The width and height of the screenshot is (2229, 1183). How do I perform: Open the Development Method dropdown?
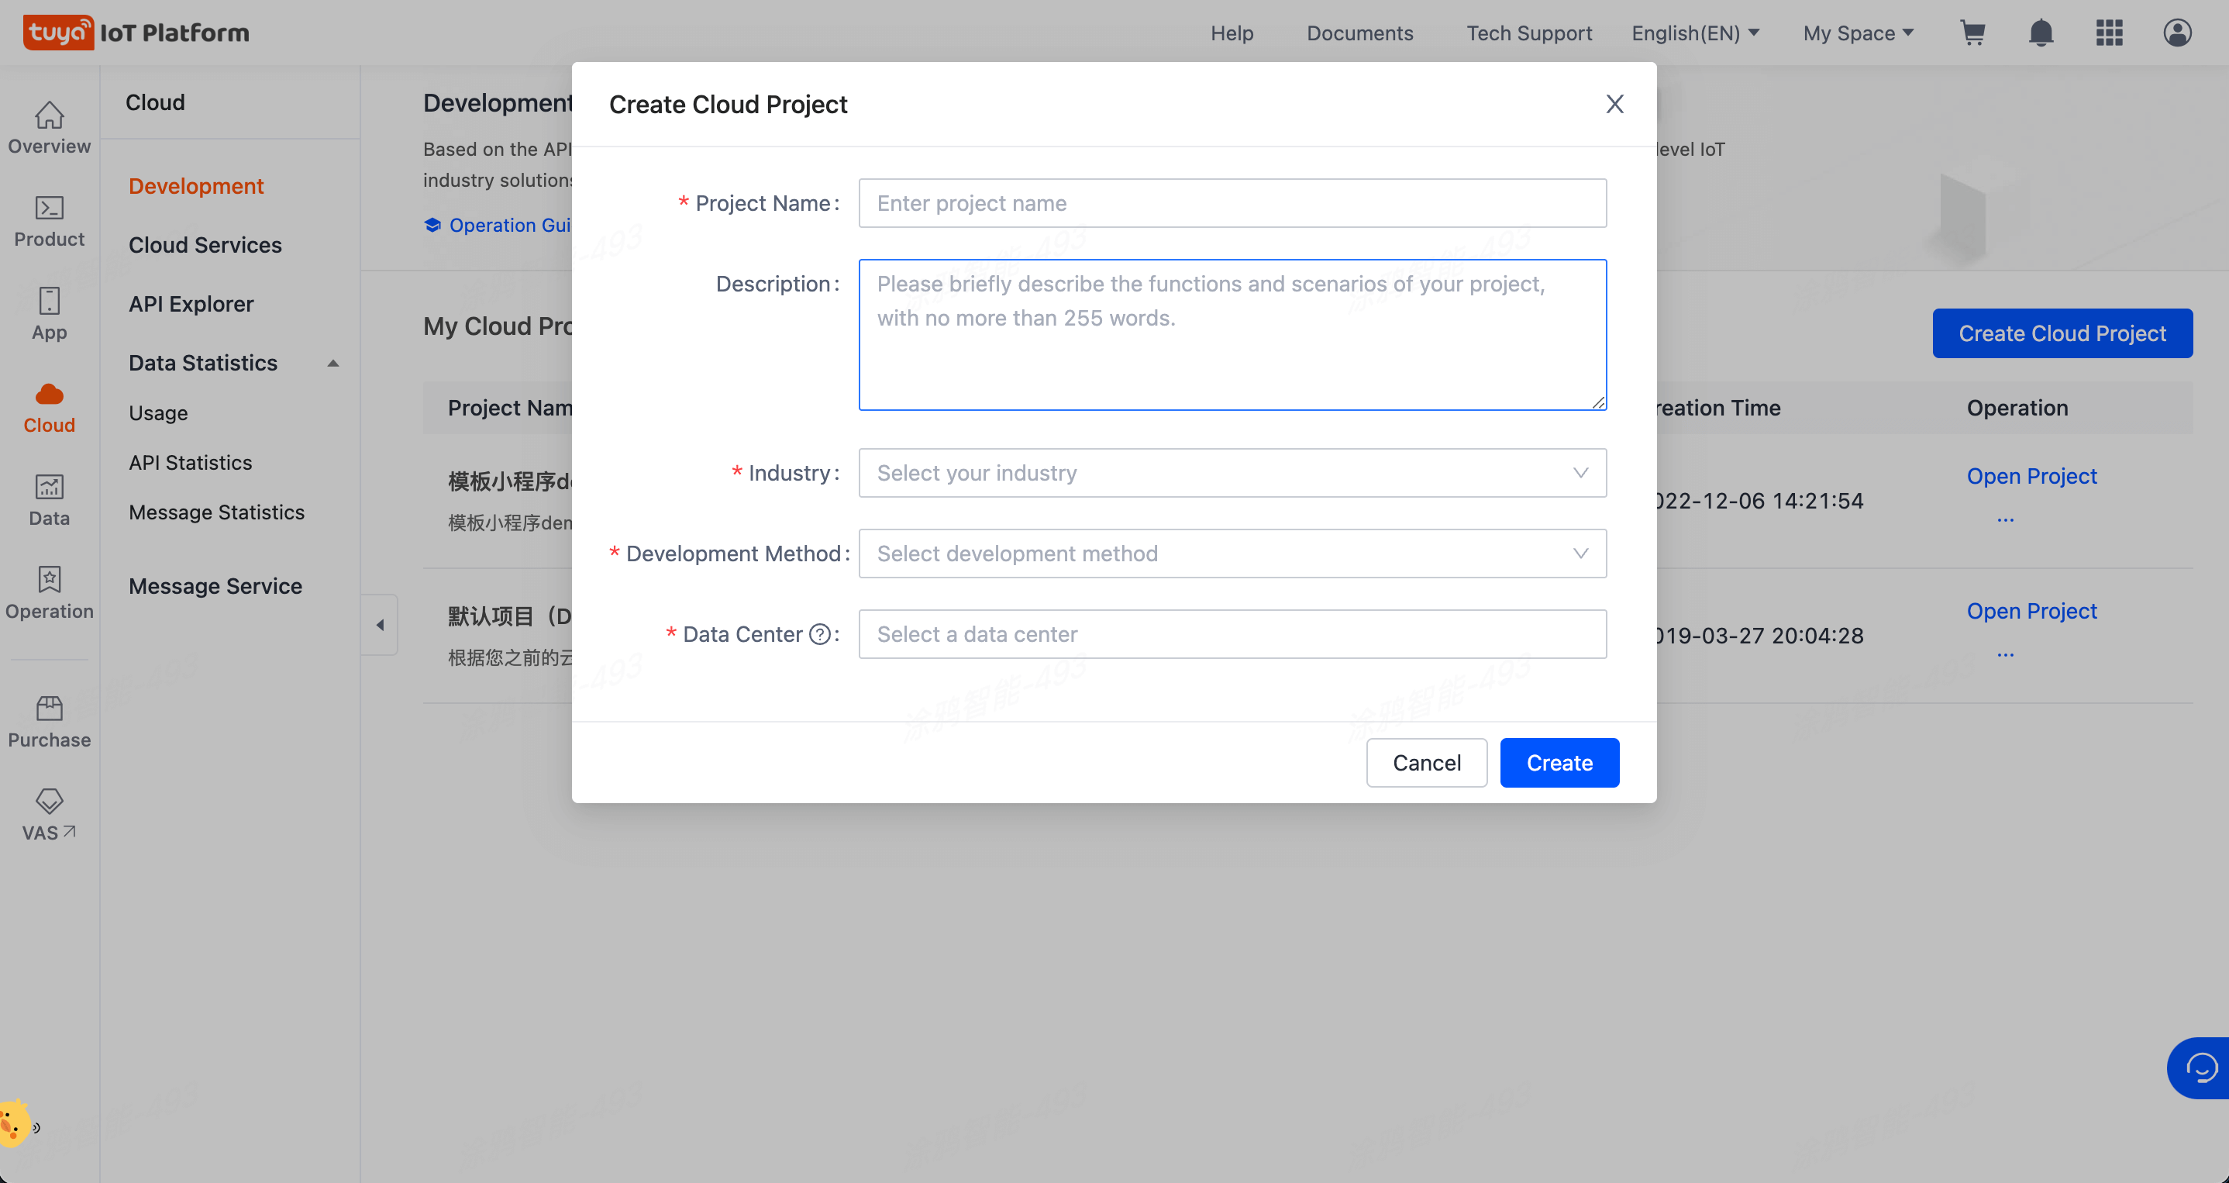[1232, 553]
